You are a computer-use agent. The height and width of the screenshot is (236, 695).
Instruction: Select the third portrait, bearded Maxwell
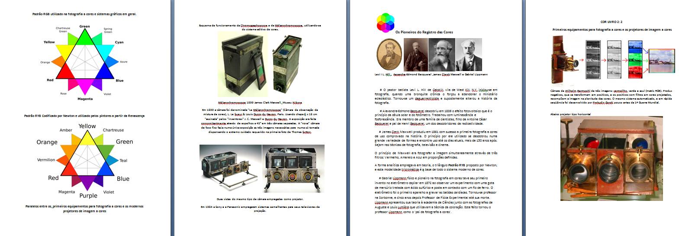441,55
